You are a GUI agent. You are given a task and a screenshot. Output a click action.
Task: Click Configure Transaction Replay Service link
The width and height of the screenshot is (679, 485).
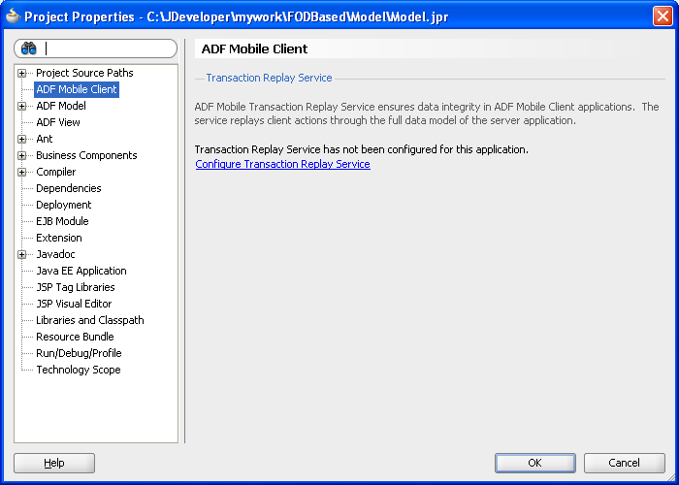tap(283, 164)
